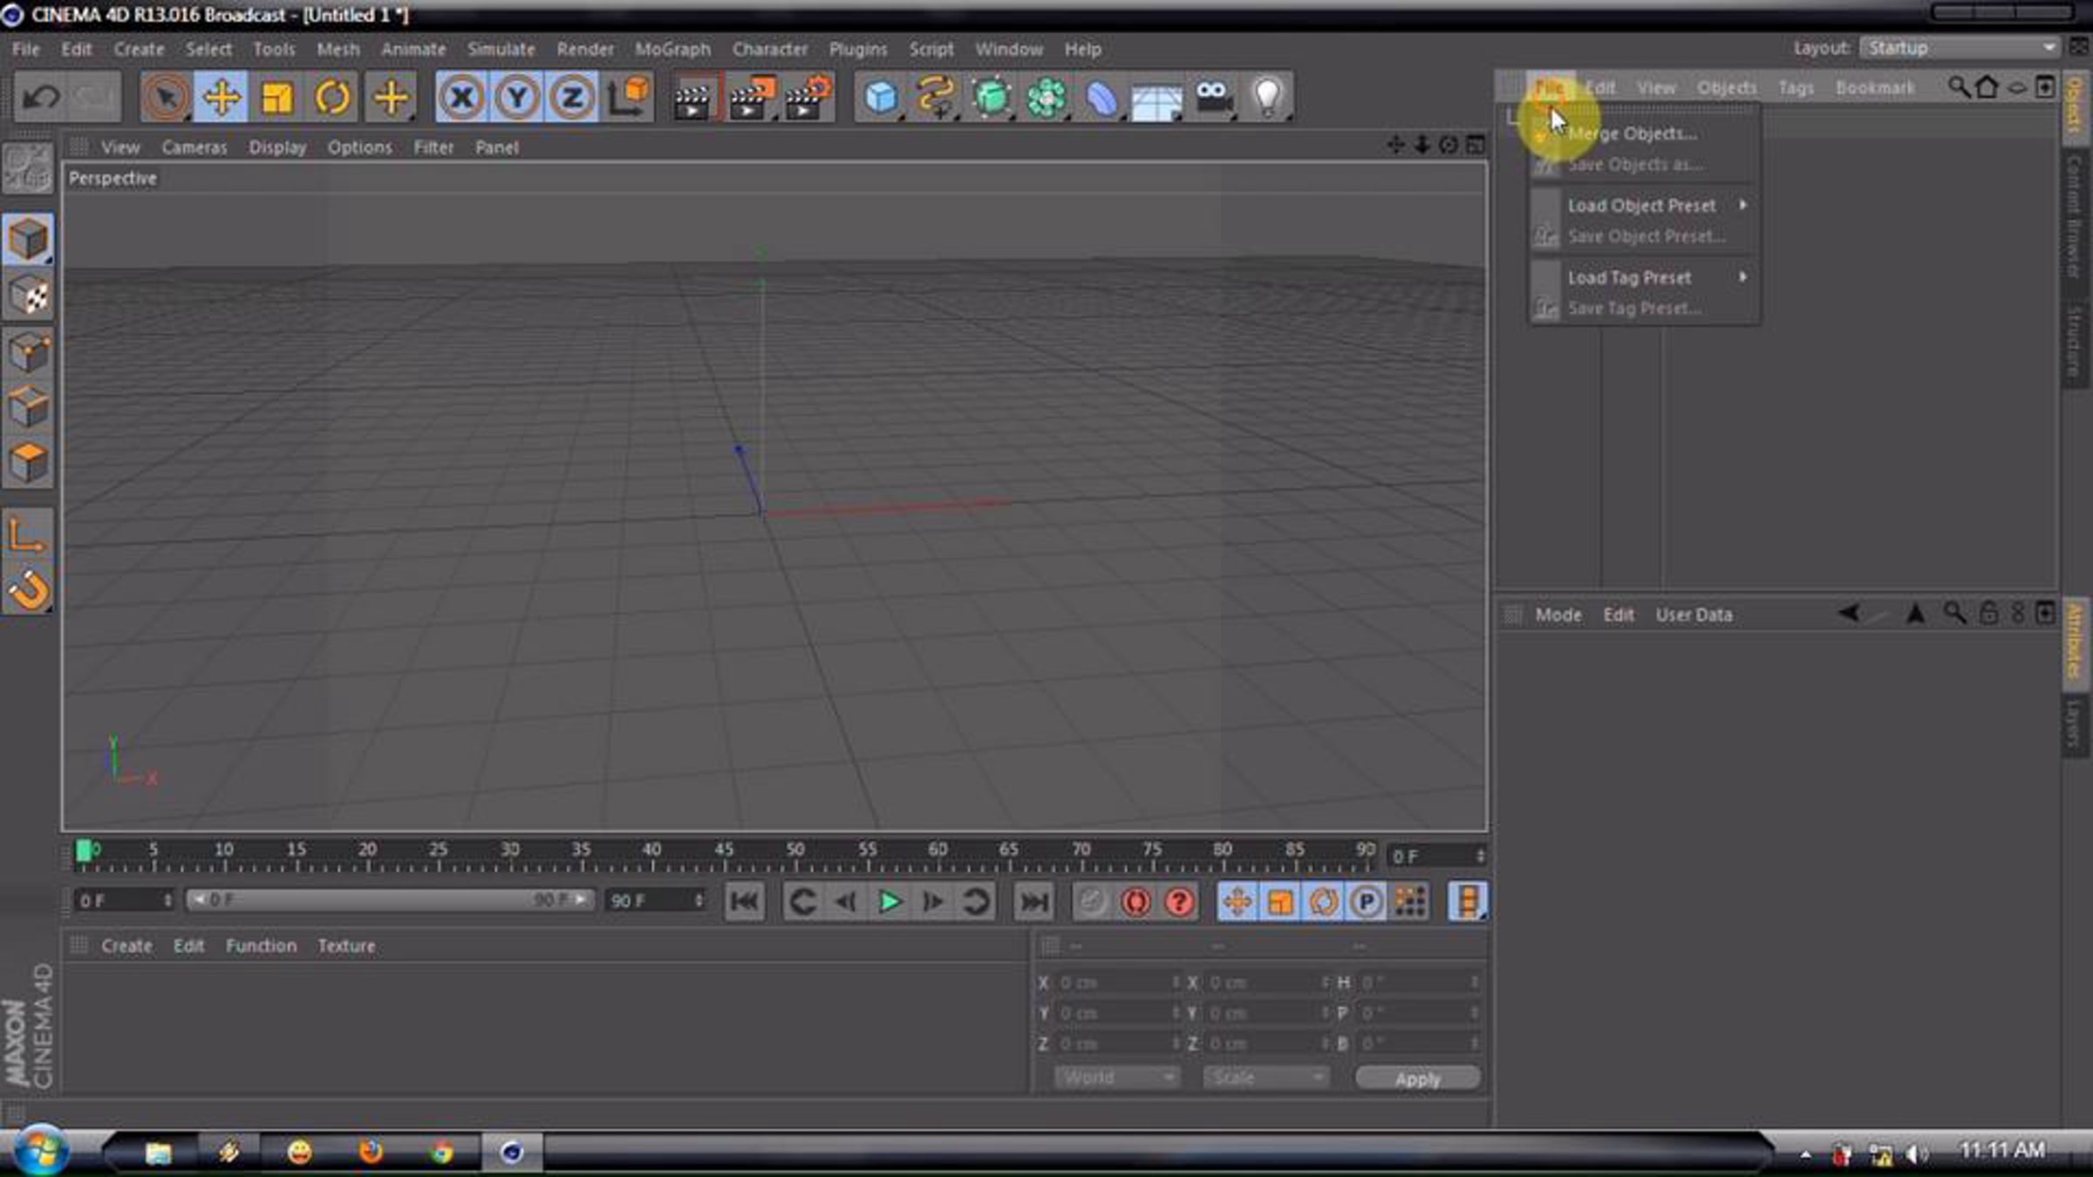Click the Undo arrow icon
The image size is (2093, 1177).
[x=40, y=97]
